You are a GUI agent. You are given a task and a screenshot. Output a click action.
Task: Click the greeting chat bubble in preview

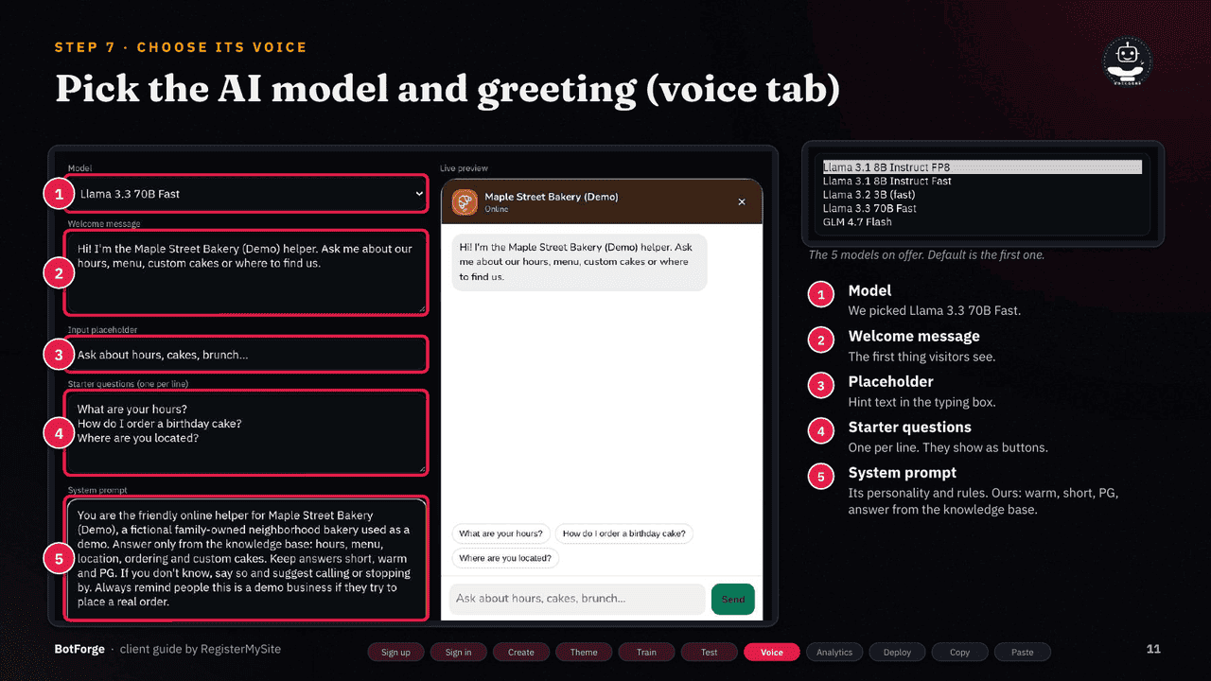pos(579,262)
